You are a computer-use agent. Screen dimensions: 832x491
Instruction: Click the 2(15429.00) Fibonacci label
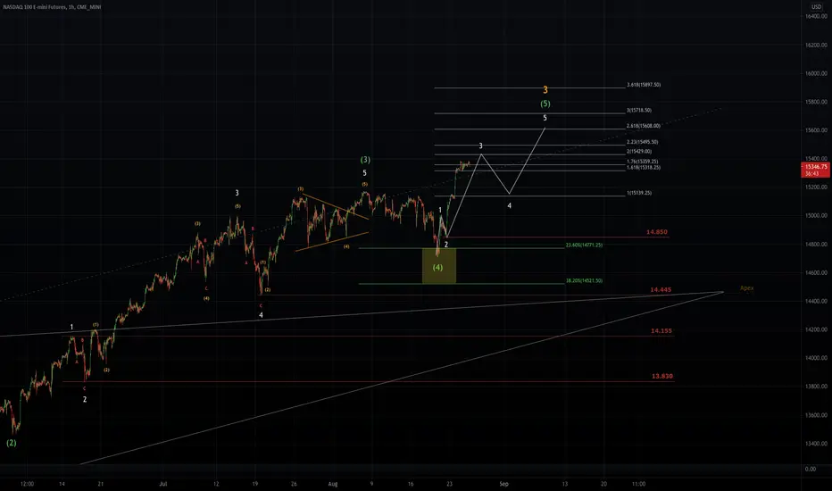639,152
